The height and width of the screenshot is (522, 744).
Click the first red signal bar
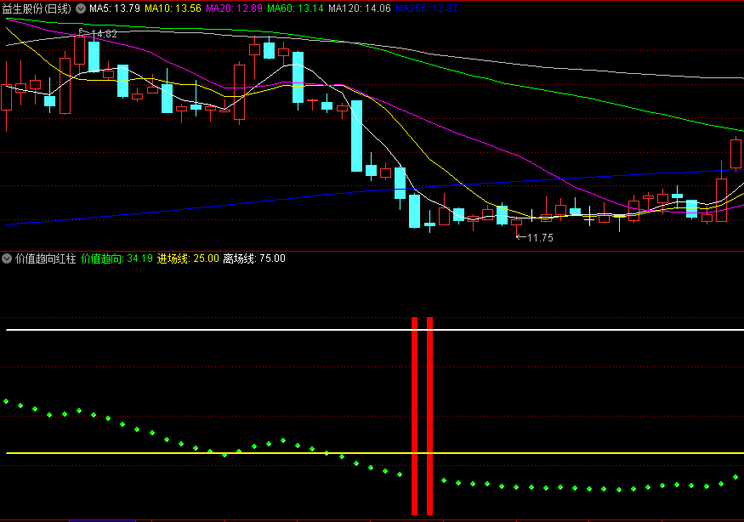point(414,417)
